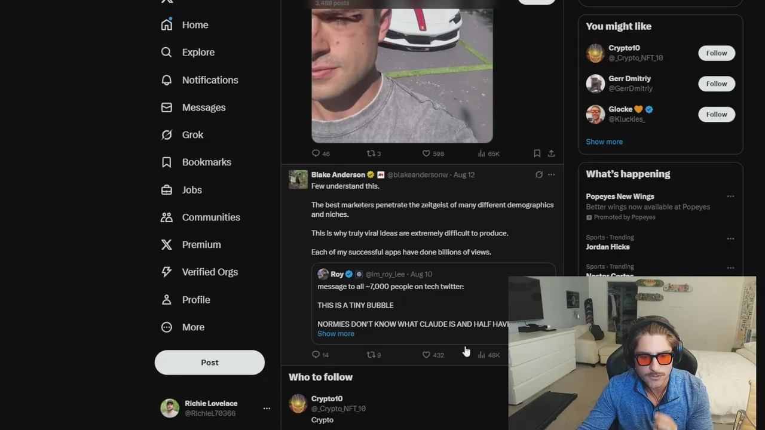Go to Bookmarks in the sidebar

click(x=195, y=162)
